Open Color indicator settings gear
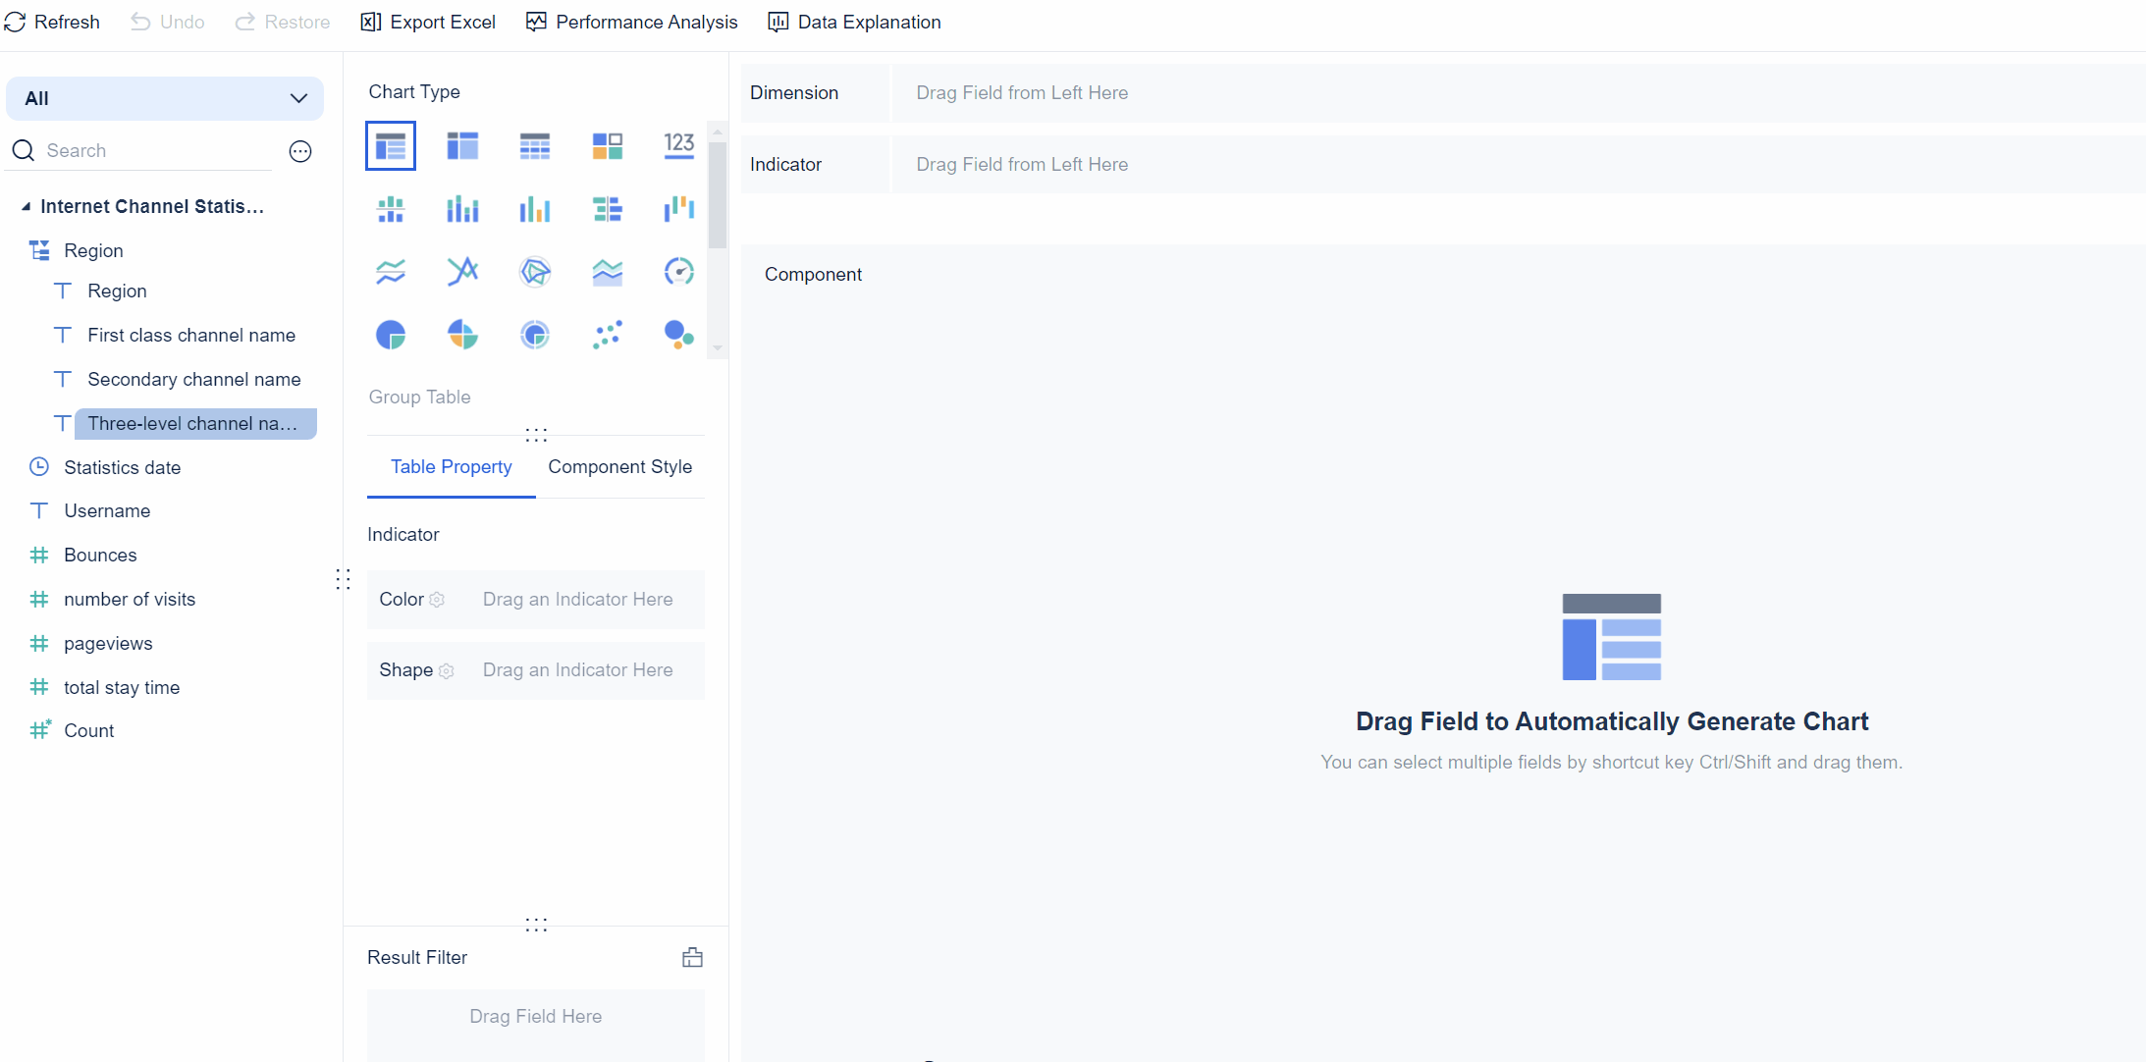The width and height of the screenshot is (2146, 1062). pos(437,600)
